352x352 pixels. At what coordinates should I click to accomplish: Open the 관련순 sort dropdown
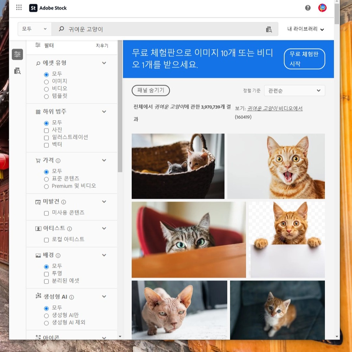coord(294,91)
